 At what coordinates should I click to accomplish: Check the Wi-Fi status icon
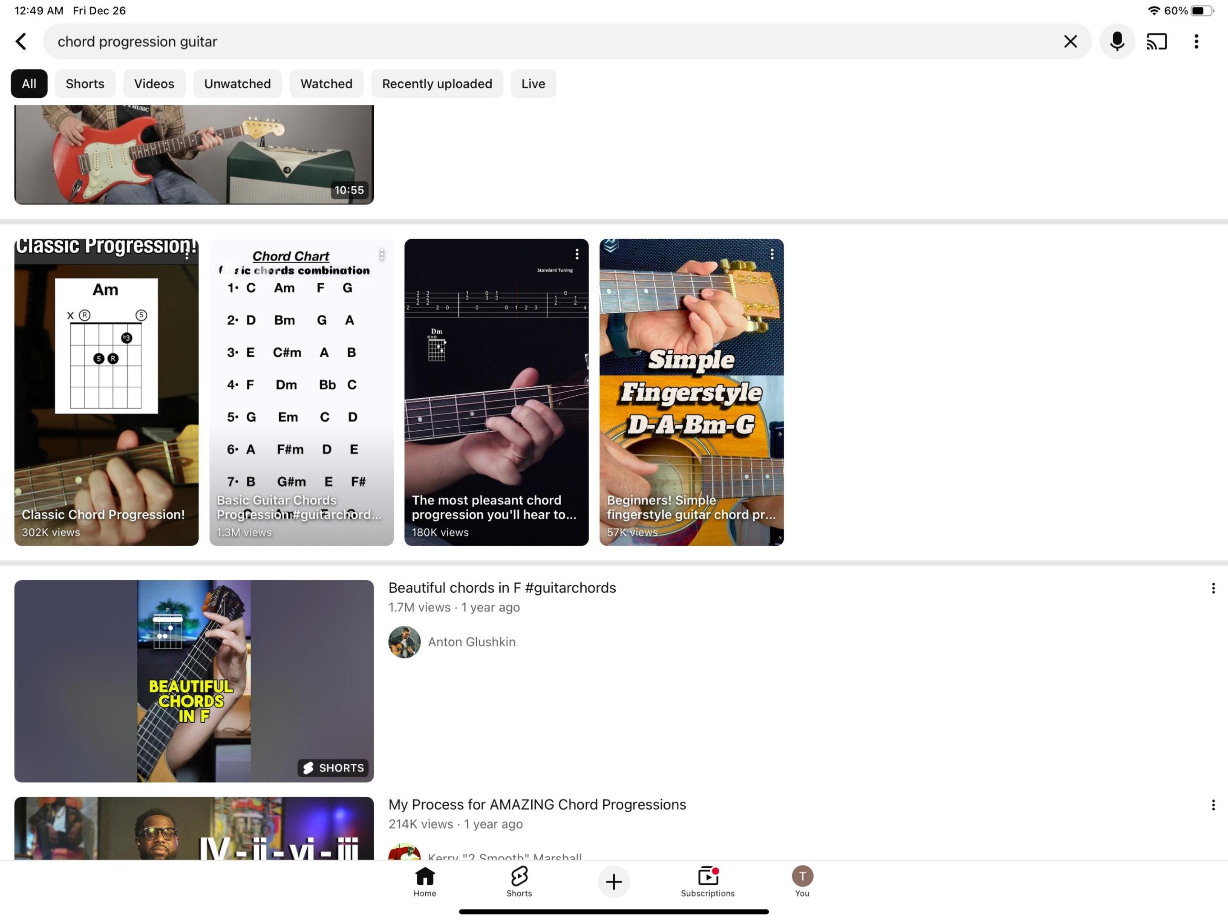click(1154, 11)
